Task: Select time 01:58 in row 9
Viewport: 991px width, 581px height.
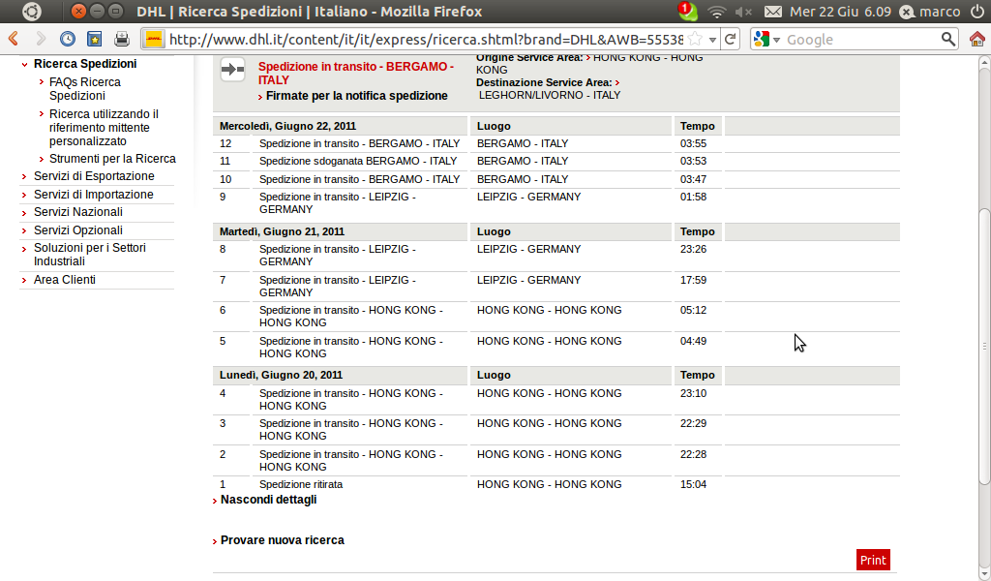Action: (693, 197)
